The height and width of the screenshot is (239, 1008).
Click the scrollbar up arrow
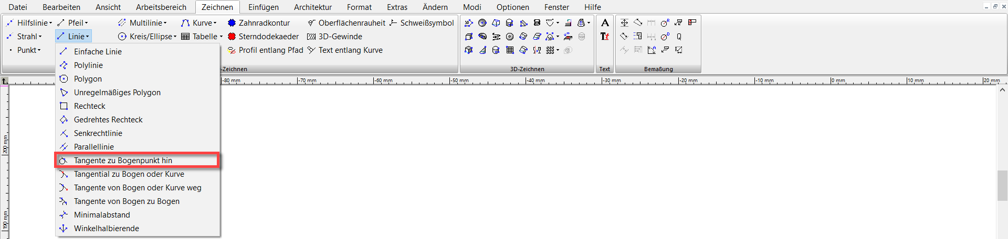(1002, 90)
